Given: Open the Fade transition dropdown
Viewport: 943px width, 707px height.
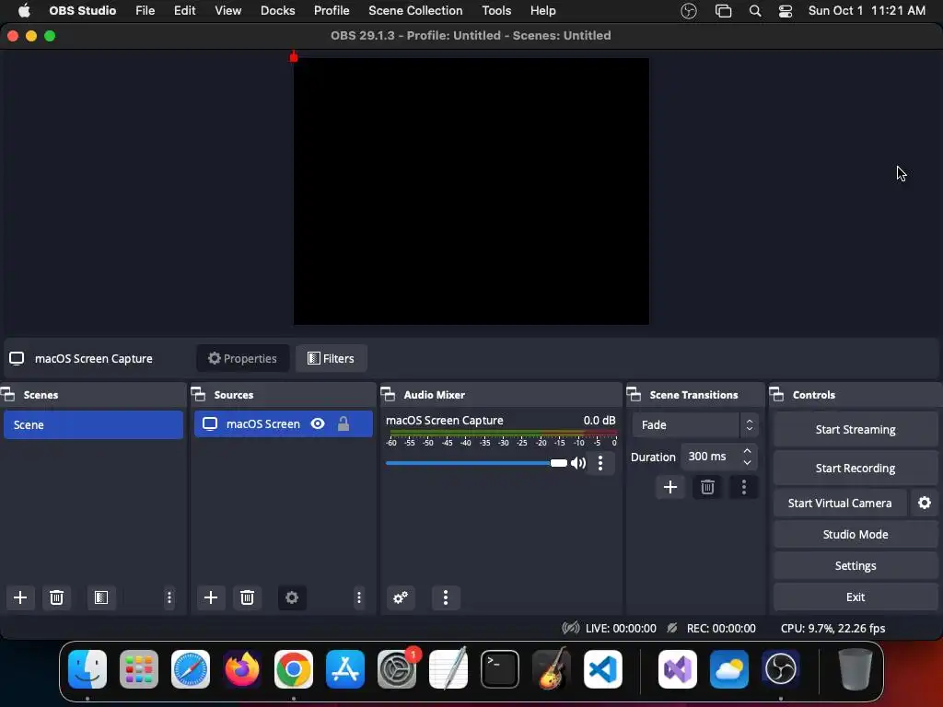Looking at the screenshot, I should (x=695, y=425).
